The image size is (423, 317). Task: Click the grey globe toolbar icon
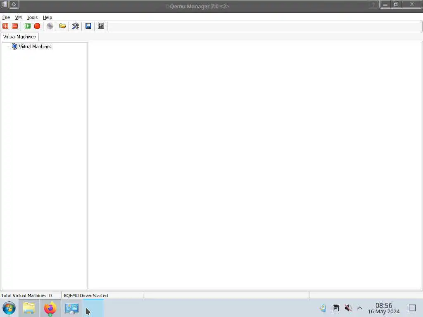pos(50,26)
